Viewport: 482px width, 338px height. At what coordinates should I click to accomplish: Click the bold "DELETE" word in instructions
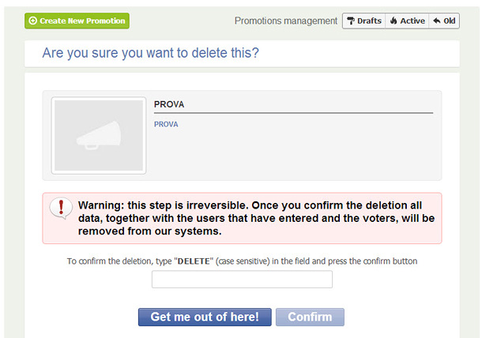click(194, 261)
